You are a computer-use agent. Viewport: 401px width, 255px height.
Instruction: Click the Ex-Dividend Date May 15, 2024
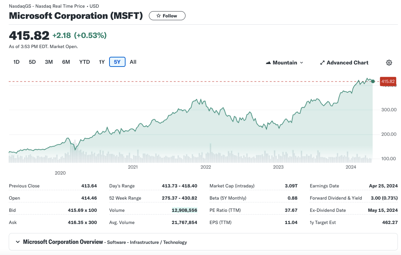tap(383, 210)
